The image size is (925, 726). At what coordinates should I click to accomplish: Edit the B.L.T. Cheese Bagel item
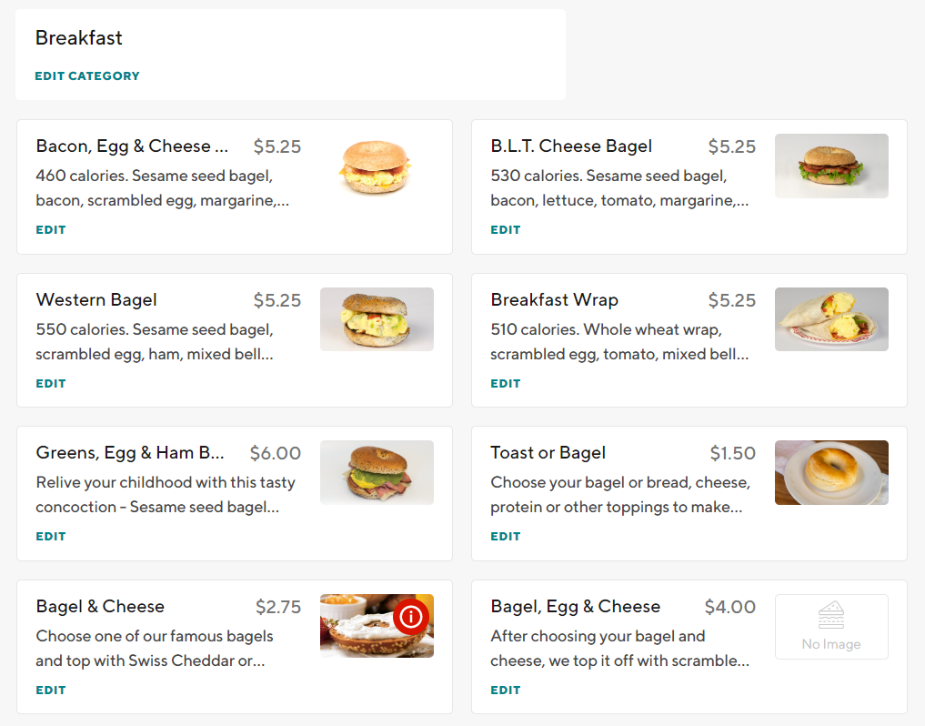click(x=506, y=230)
